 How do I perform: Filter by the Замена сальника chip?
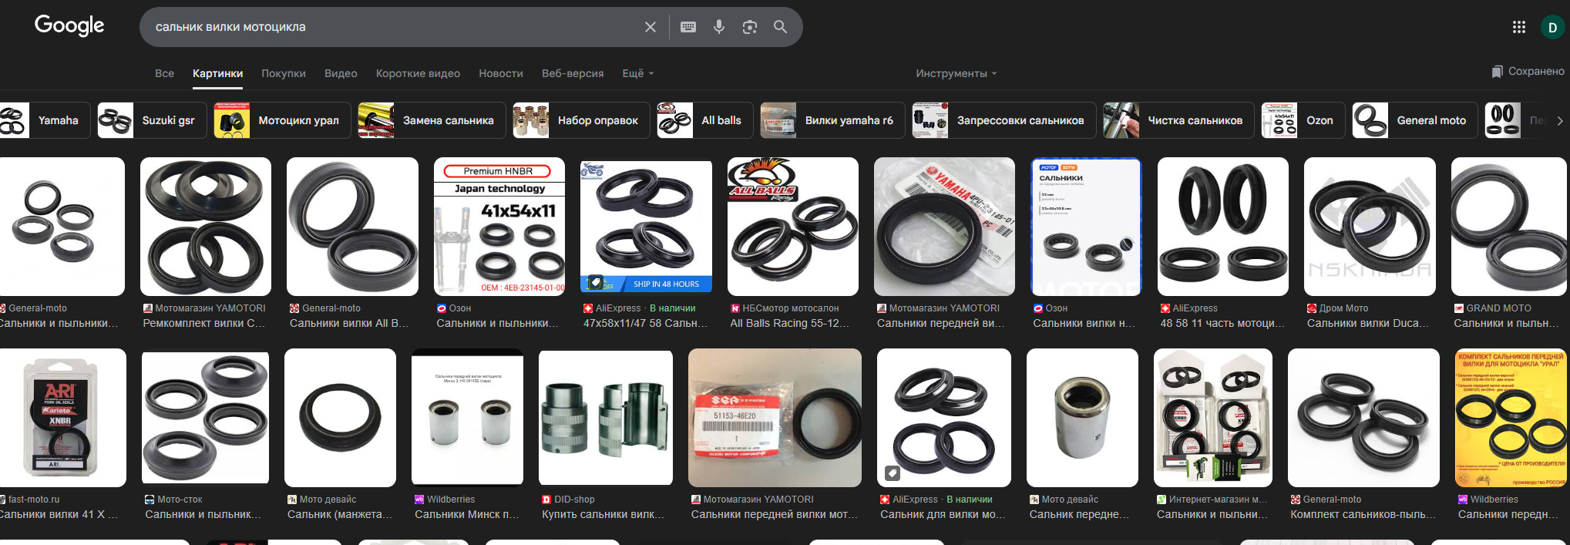tap(432, 120)
